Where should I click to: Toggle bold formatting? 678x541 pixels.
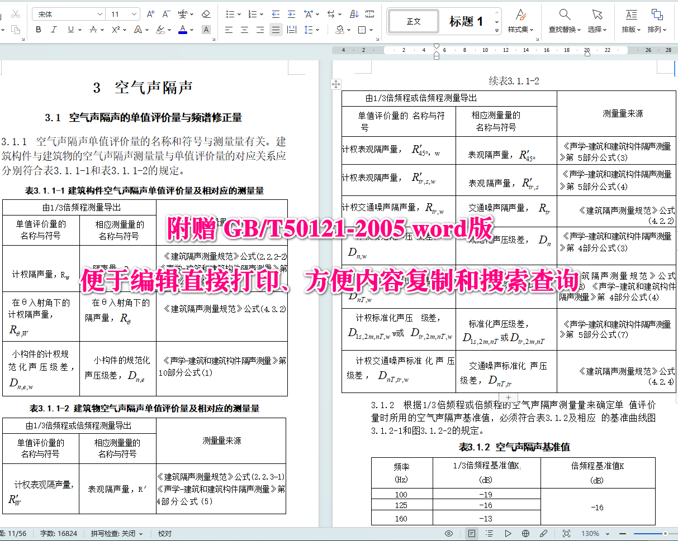pos(38,30)
